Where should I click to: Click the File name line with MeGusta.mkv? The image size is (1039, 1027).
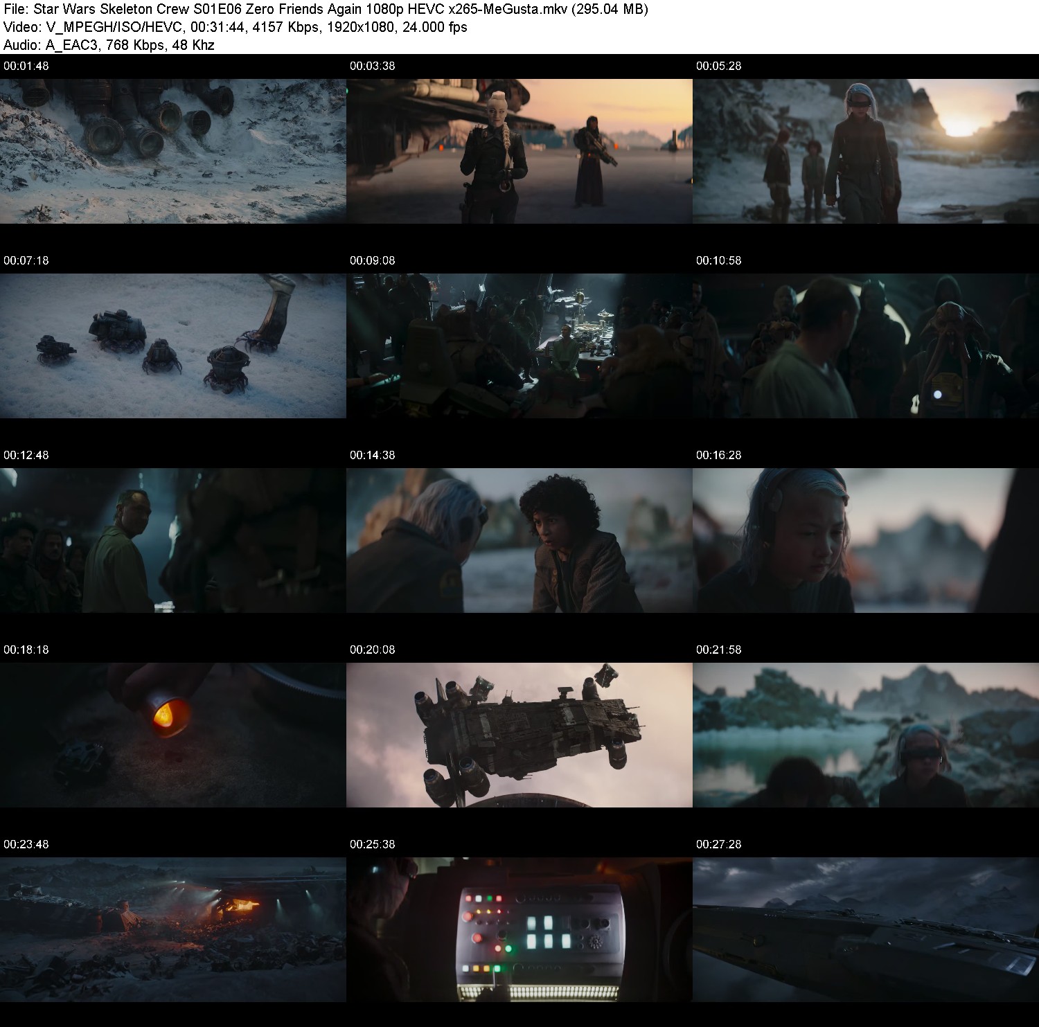click(326, 9)
